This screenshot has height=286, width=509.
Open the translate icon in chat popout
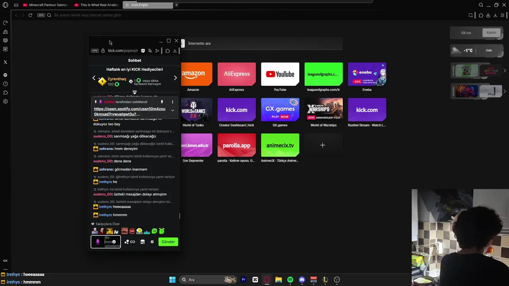tap(150, 51)
